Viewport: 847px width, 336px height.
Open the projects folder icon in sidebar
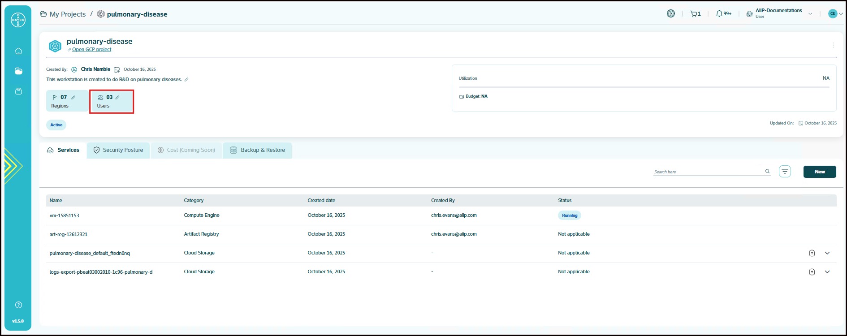pyautogui.click(x=18, y=71)
